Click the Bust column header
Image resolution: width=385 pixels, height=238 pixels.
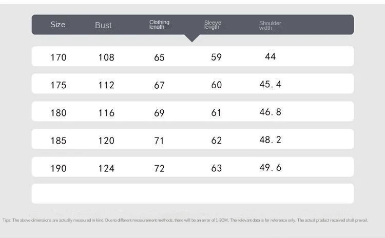(x=103, y=25)
